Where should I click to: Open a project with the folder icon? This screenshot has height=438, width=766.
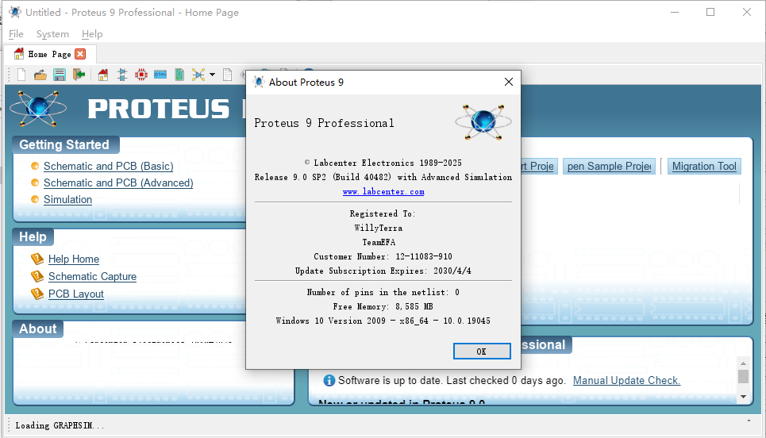click(40, 75)
